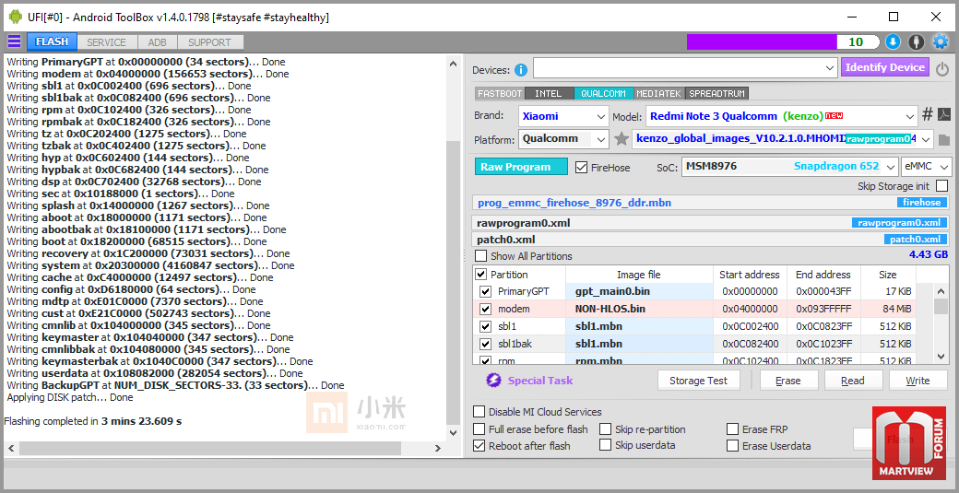Click the log panel horizontal scrollbar
Viewport: 959px width, 493px height.
click(224, 448)
